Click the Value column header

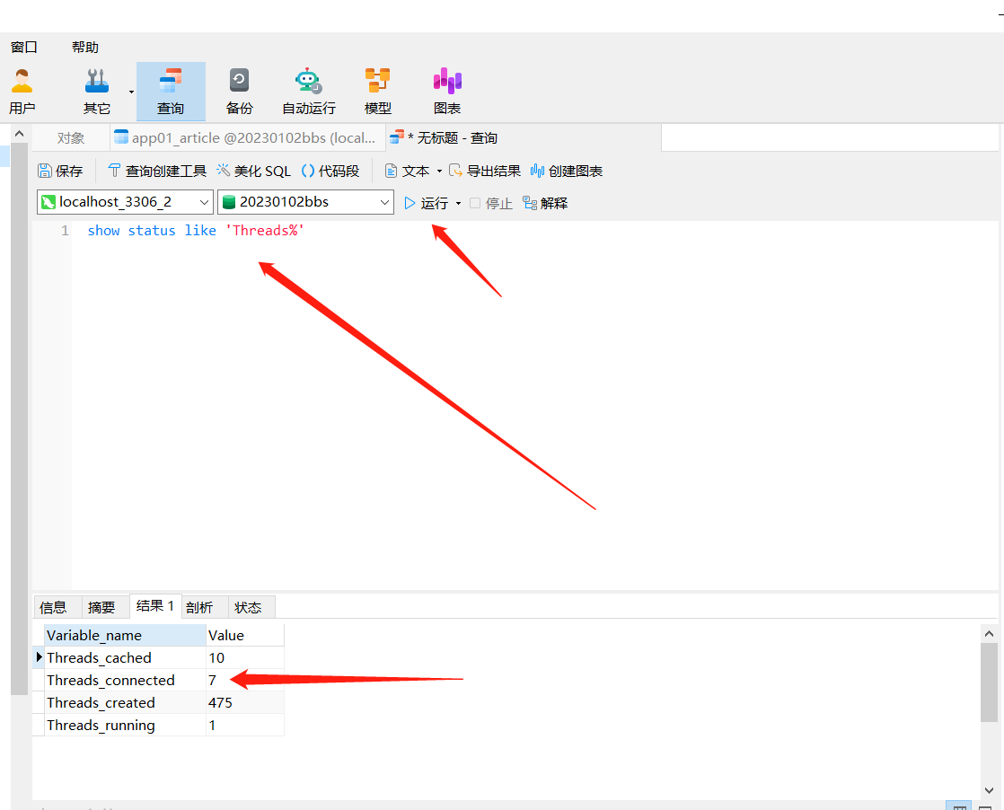(x=244, y=635)
